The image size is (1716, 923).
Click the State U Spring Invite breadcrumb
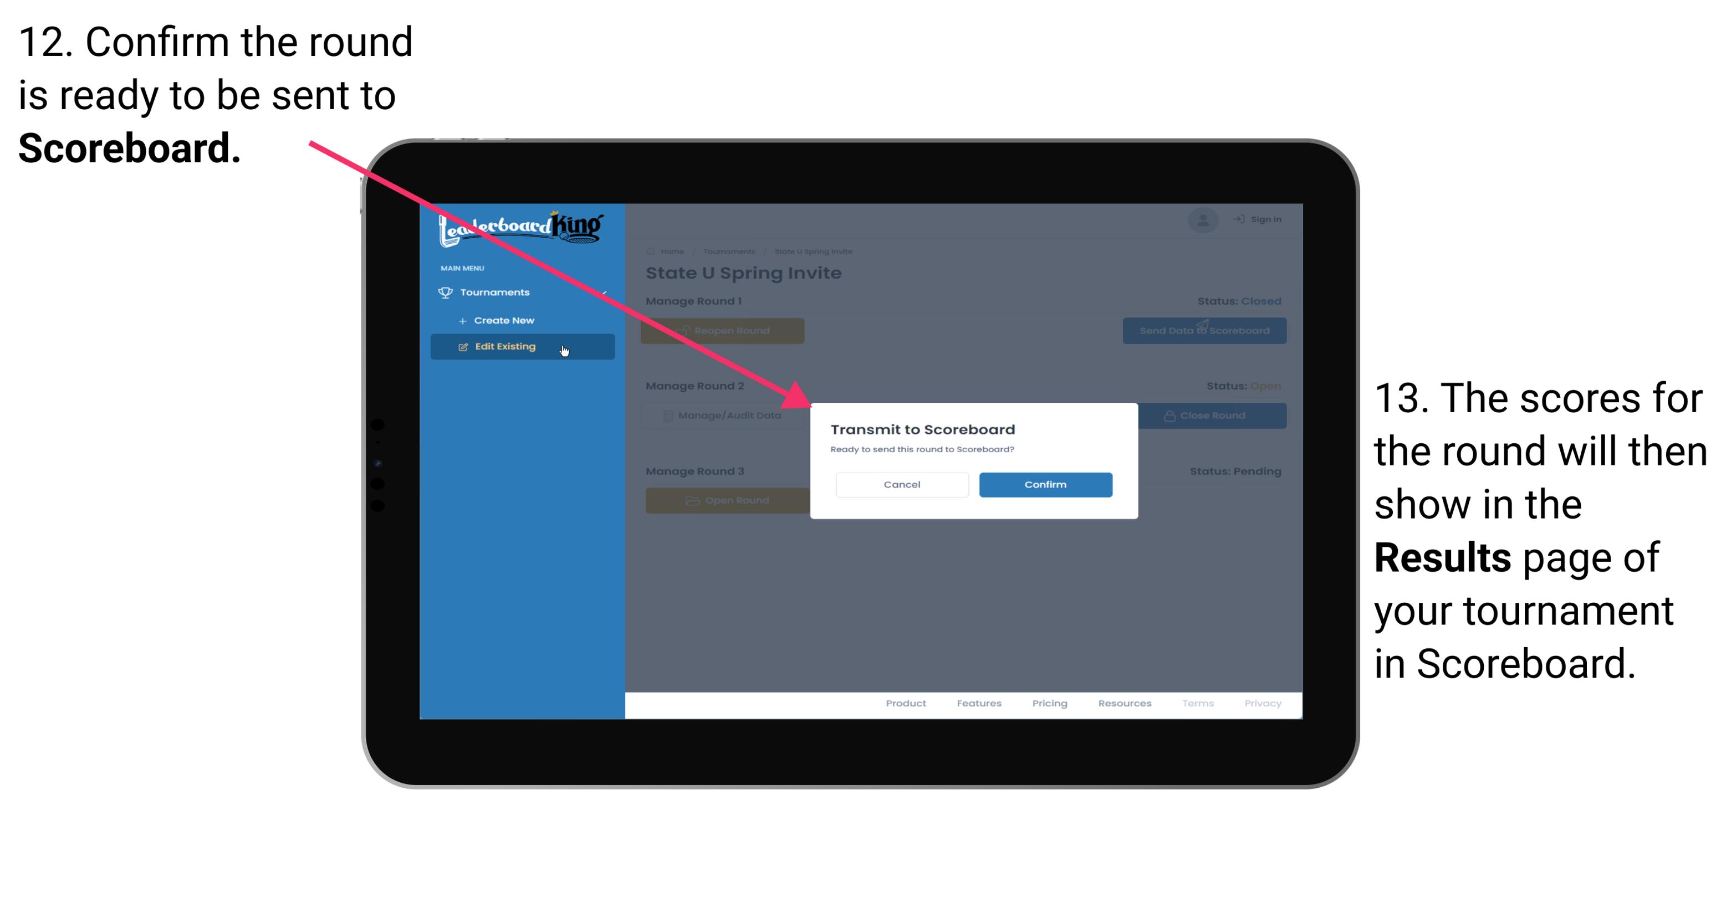click(x=815, y=251)
